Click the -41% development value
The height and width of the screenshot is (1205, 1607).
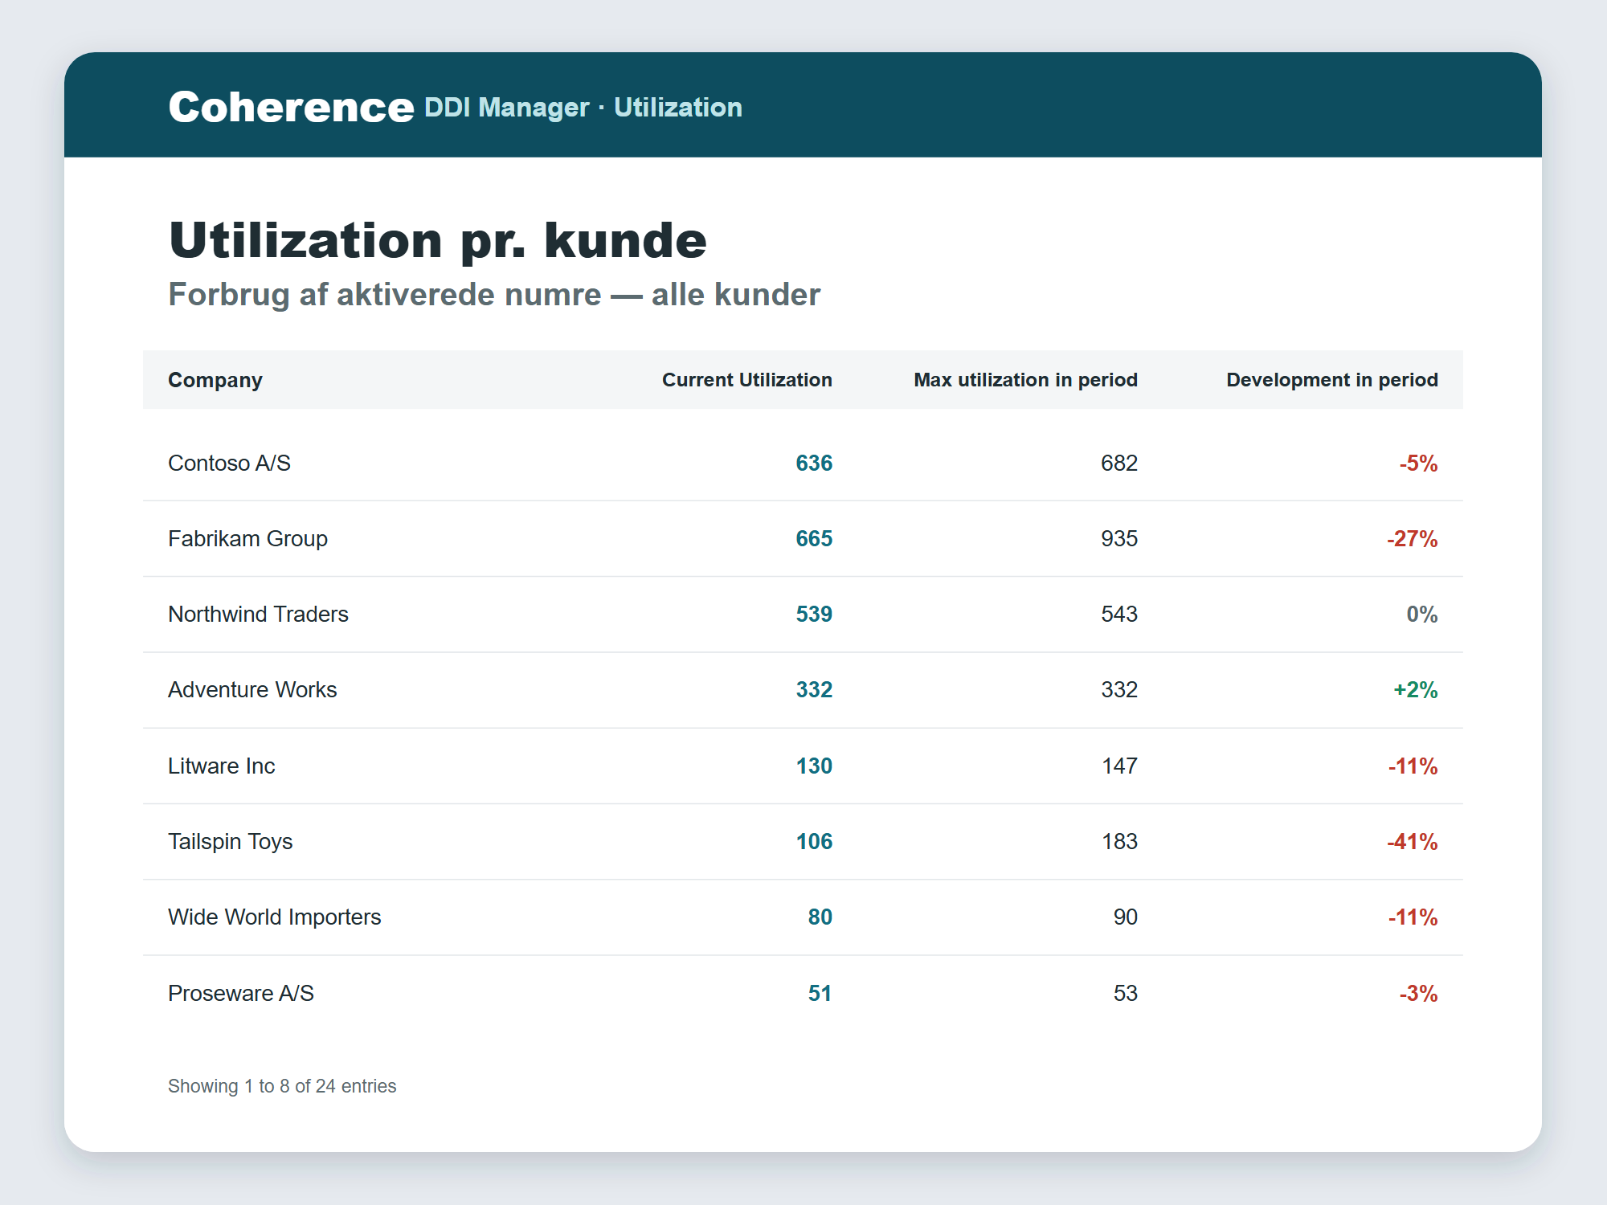tap(1413, 842)
